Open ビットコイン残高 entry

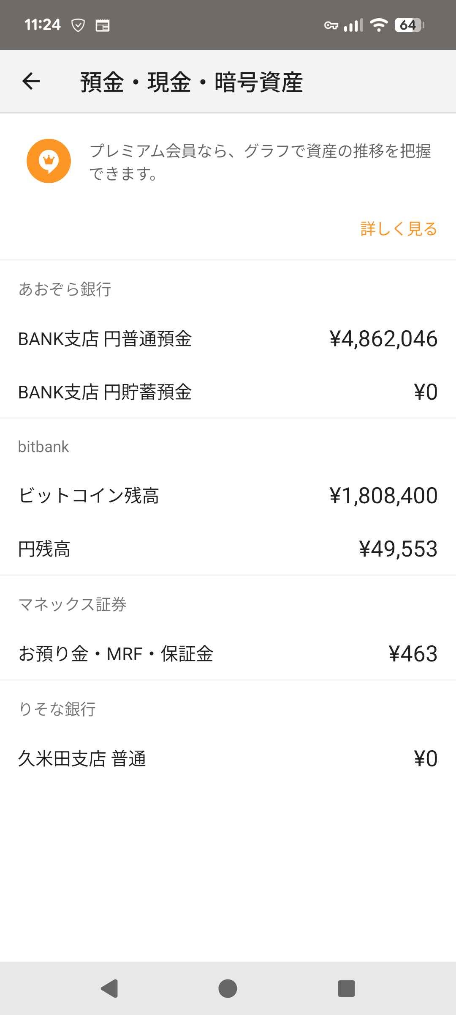click(228, 496)
